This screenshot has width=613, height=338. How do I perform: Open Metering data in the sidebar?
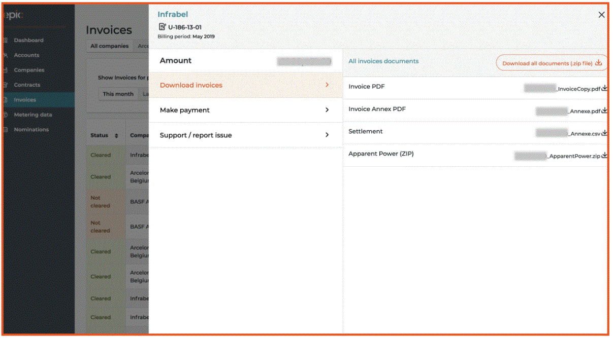[x=33, y=115]
